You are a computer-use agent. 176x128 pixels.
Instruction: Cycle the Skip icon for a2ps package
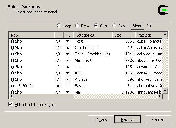pos(12,41)
